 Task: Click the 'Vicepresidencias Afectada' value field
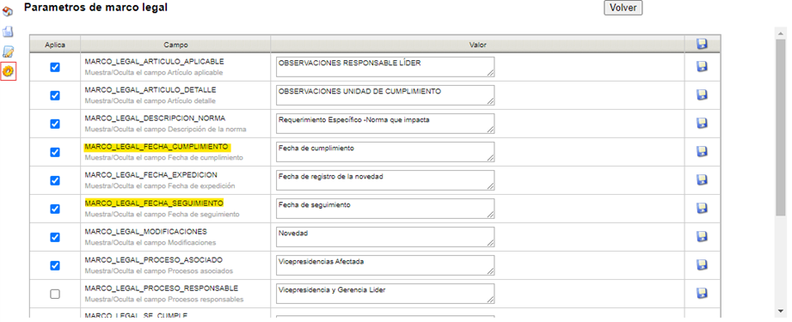(x=385, y=265)
